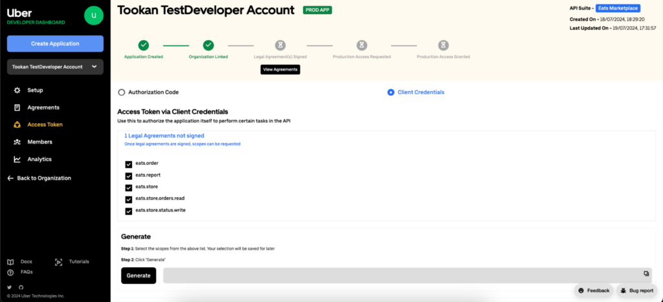This screenshot has height=302, width=663.
Task: Expand the Tookan TestDeveloper Account dropdown
Action: pos(55,67)
